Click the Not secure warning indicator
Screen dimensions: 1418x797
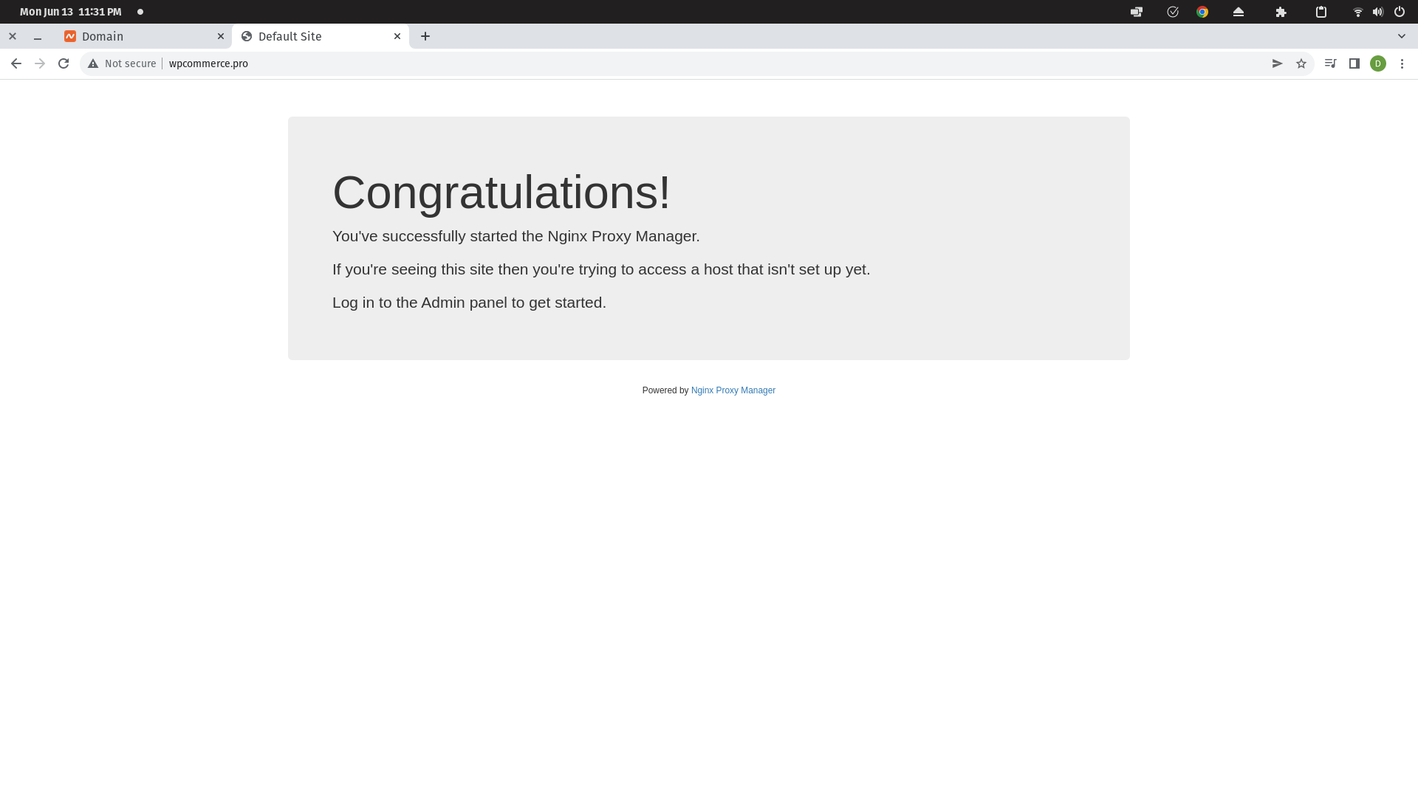coord(123,63)
